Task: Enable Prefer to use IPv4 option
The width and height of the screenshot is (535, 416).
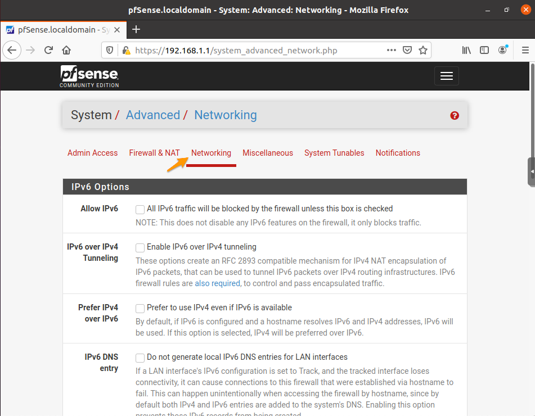Action: click(140, 308)
